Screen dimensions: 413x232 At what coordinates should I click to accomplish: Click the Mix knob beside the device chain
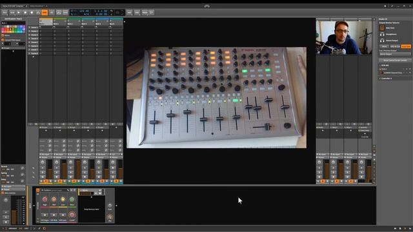(110, 217)
